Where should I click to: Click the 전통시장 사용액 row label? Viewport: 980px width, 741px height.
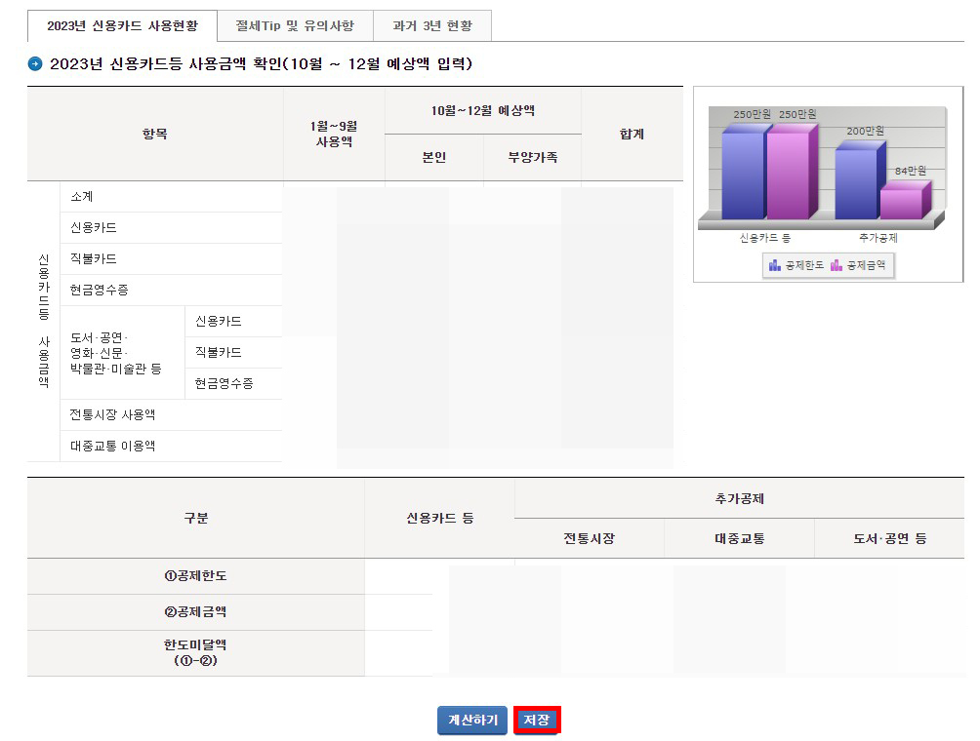pos(112,415)
